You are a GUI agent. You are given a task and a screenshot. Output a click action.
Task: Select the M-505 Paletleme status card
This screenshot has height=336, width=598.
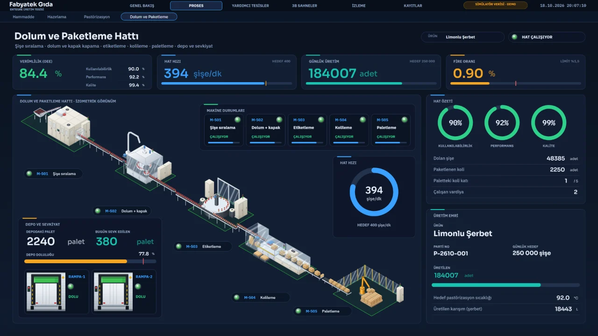pos(391,130)
